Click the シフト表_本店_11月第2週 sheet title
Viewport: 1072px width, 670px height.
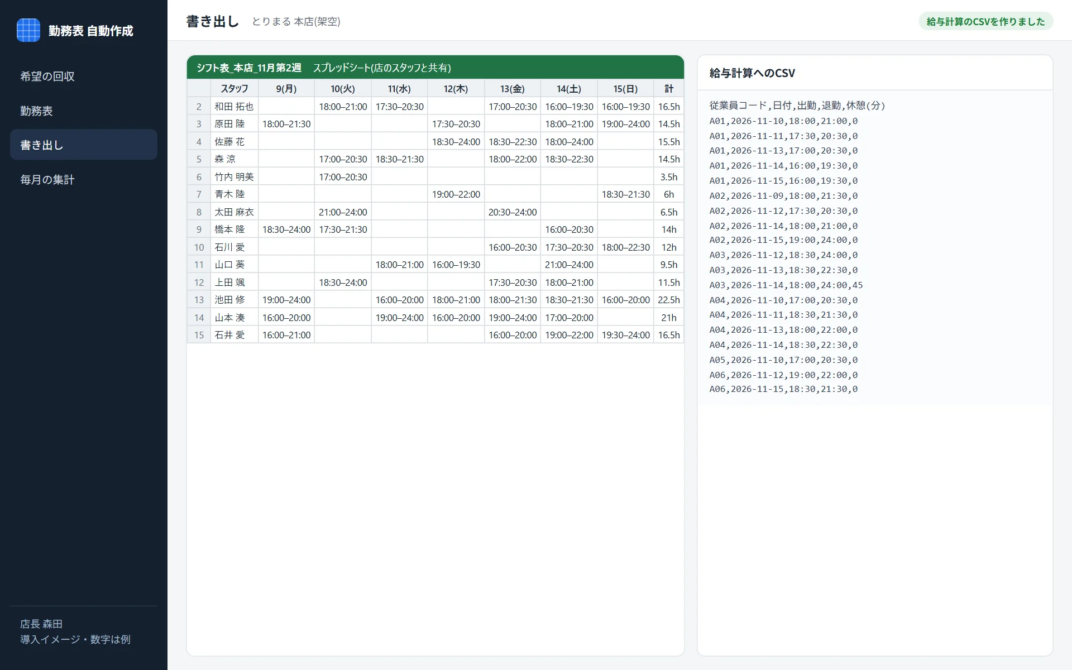point(249,68)
